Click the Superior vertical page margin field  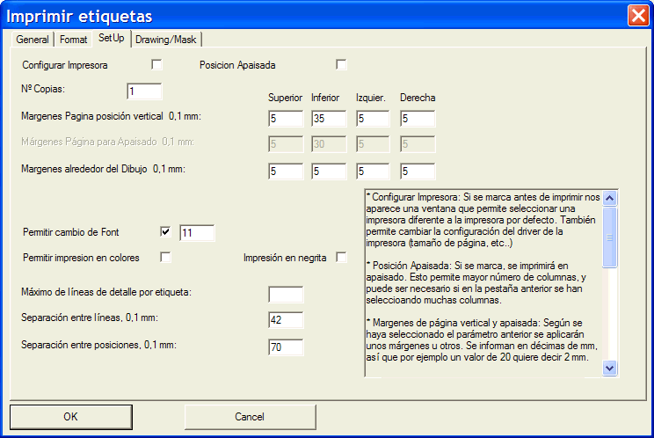[x=286, y=118]
